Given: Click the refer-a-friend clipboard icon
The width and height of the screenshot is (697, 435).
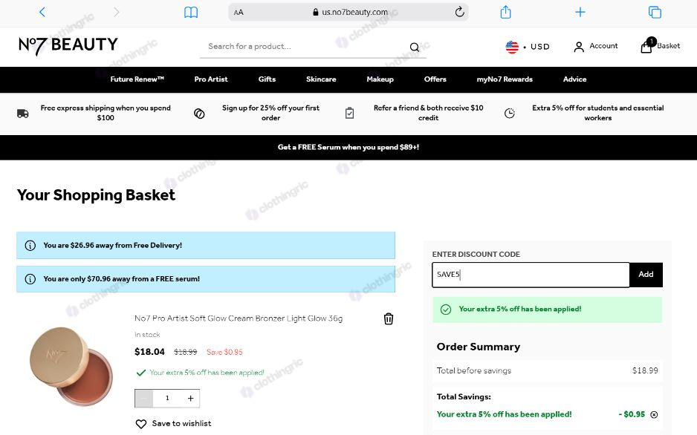Looking at the screenshot, I should coord(349,113).
